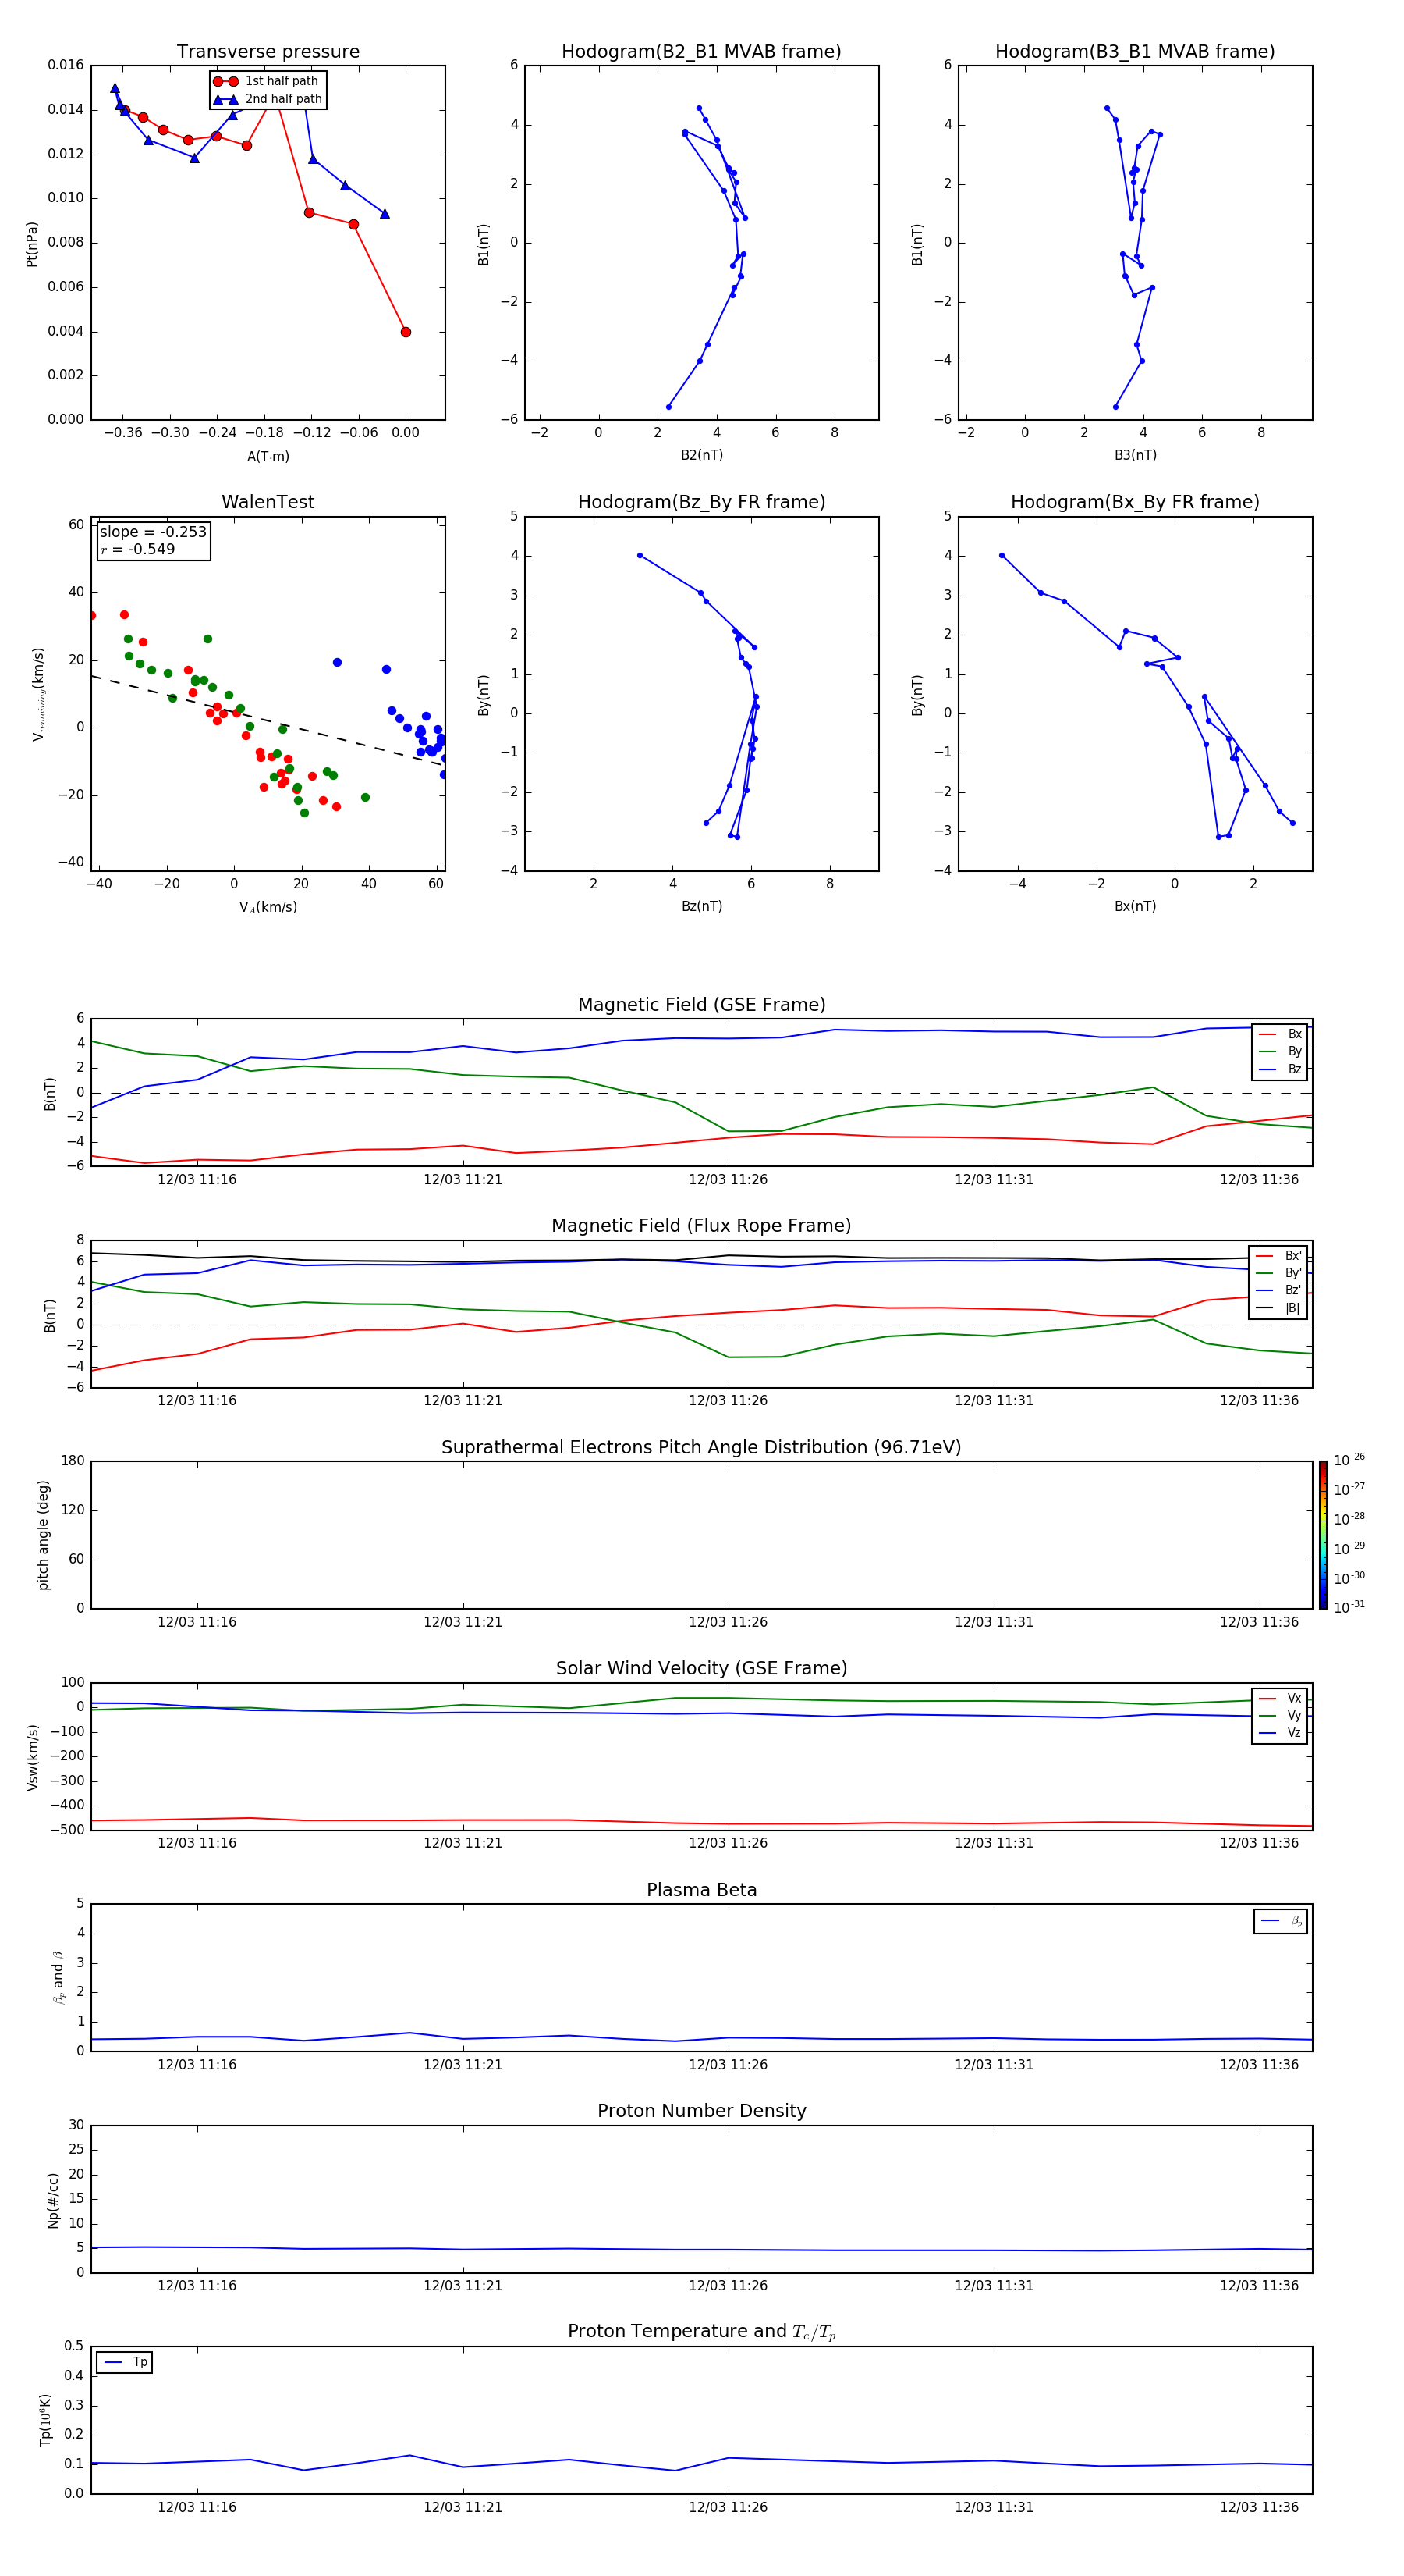Screen dimensions: 1404x2576
Task: Click the Vz legend entry in velocity plot
Action: point(1280,1733)
